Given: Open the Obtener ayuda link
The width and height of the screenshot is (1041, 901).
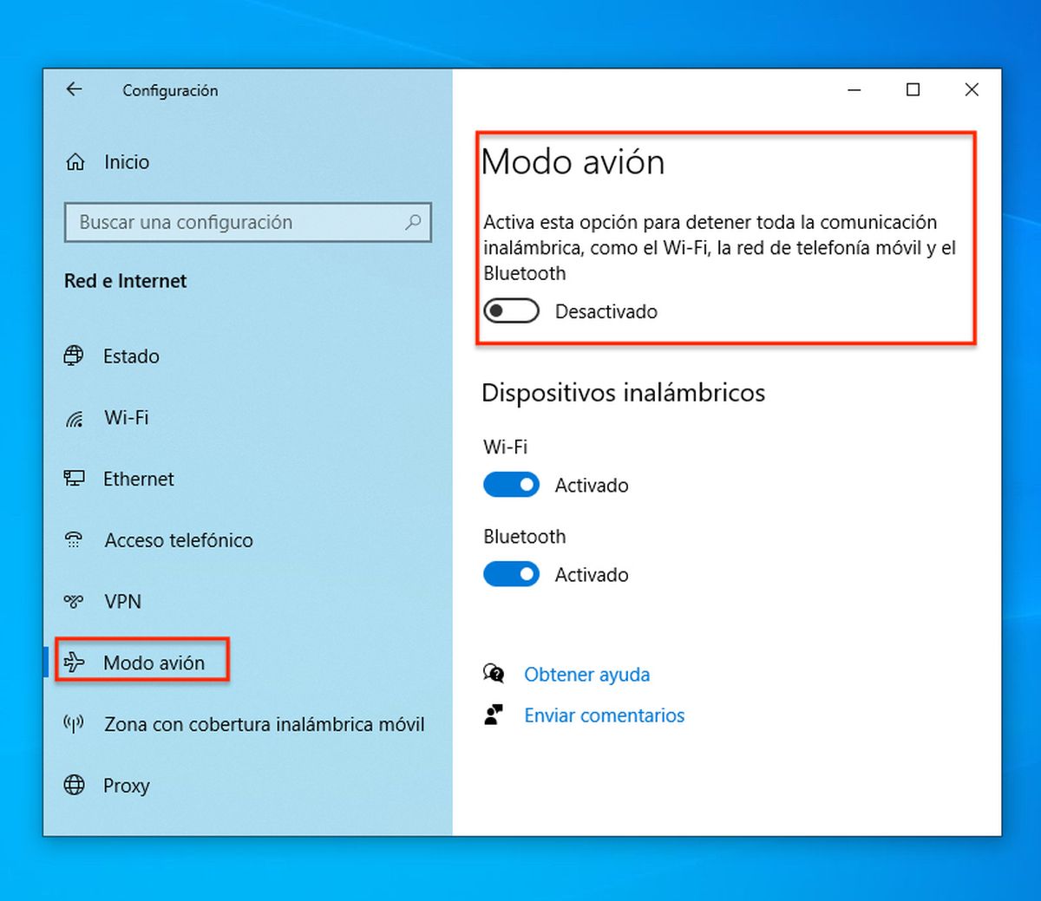Looking at the screenshot, I should [x=586, y=674].
